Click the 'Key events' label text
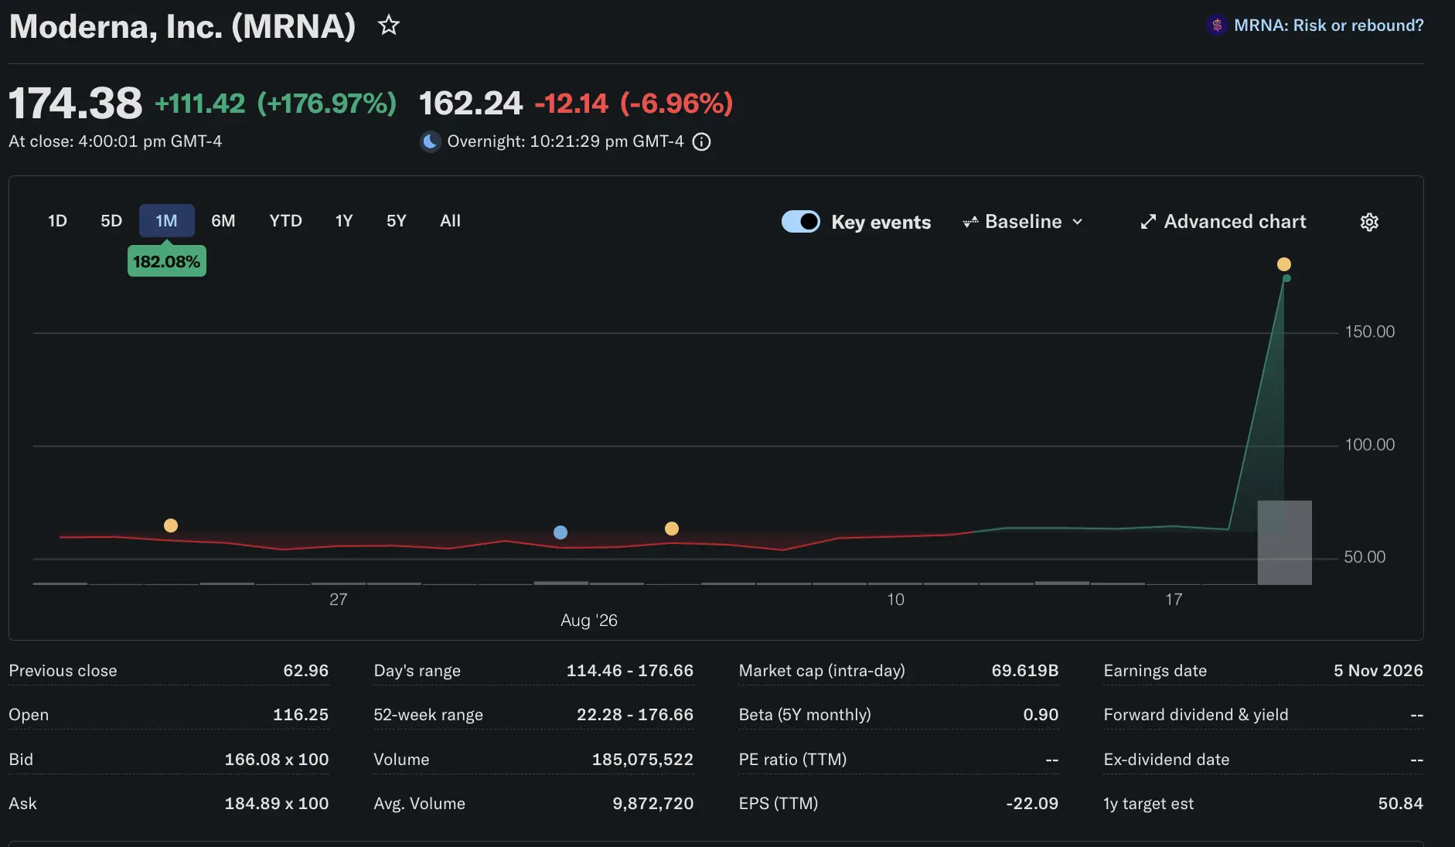 (x=881, y=222)
